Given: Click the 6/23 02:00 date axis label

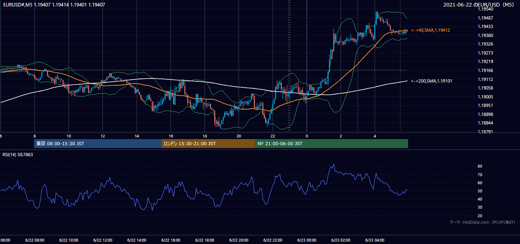Looking at the screenshot, I should tap(341, 240).
